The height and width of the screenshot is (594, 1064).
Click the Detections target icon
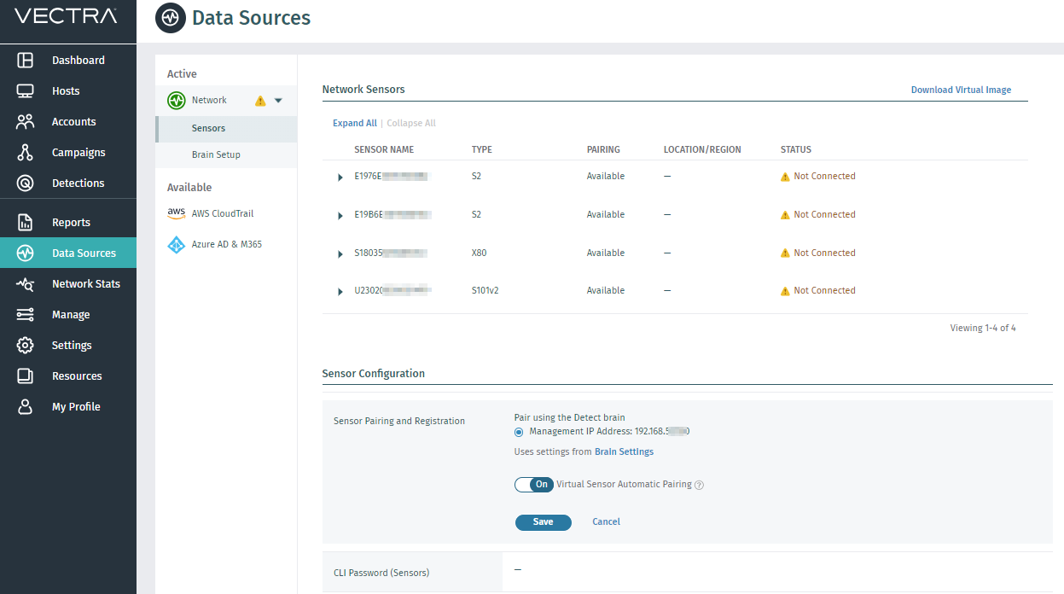pyautogui.click(x=26, y=183)
